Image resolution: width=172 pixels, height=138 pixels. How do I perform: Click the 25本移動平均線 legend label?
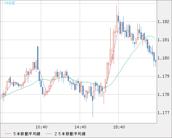[x=70, y=134]
